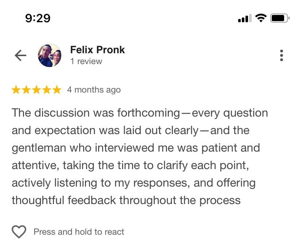Click the review line starting "gentleman who interviewed me"

point(136,148)
